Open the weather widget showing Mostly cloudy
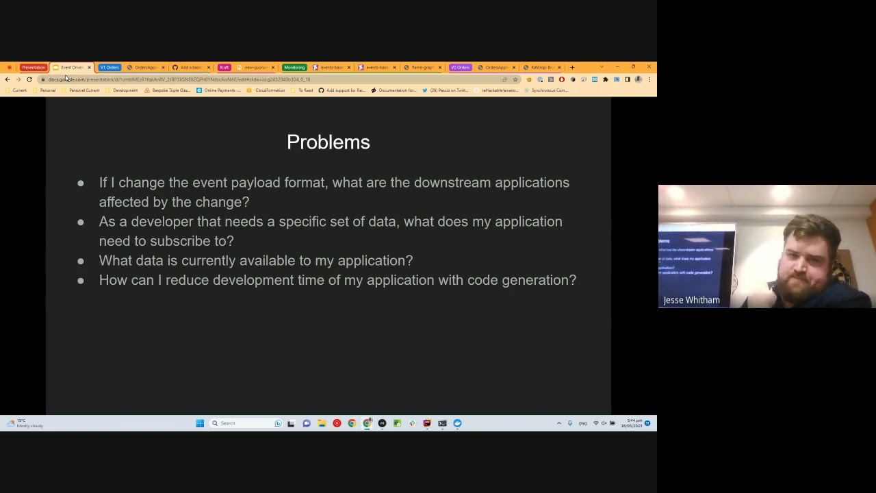 (x=25, y=423)
